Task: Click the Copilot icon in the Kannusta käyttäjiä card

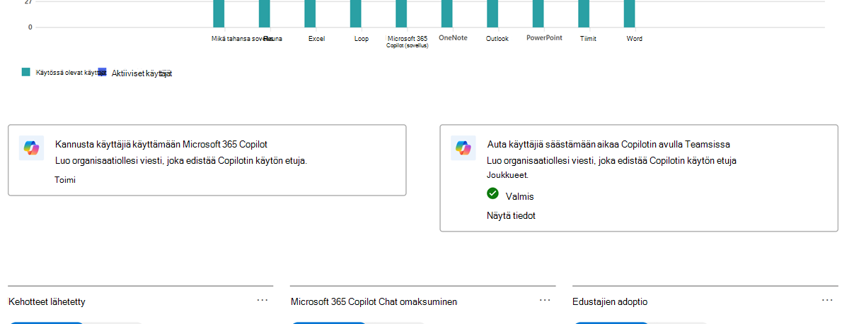Action: [31, 148]
